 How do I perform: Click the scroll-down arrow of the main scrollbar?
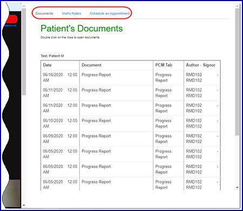point(237,187)
